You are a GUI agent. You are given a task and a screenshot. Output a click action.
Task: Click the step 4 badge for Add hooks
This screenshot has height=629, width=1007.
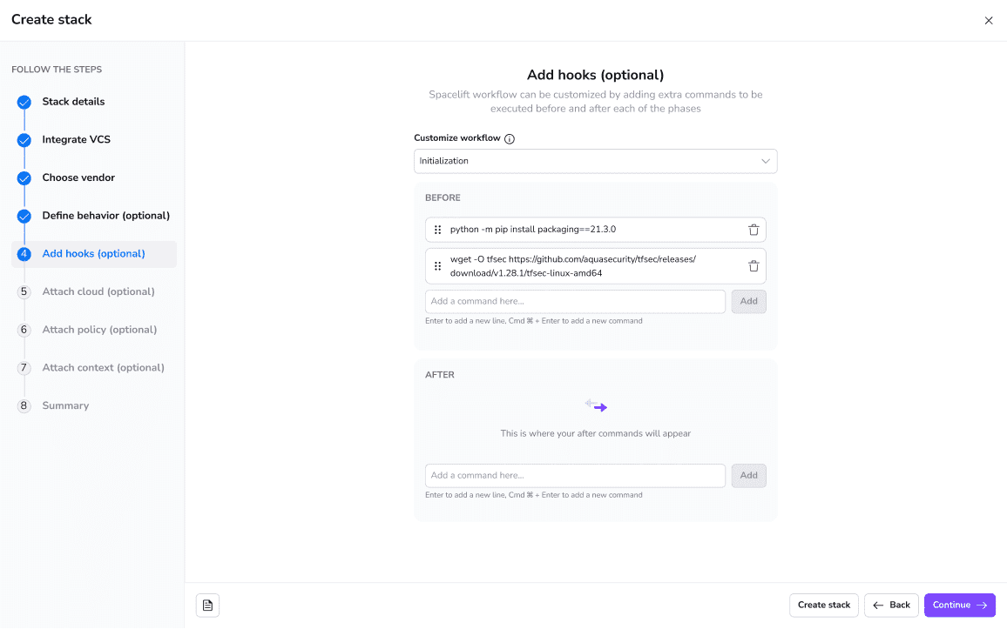[24, 254]
